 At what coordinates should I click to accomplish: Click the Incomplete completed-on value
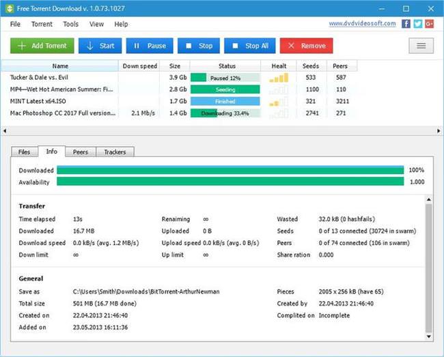point(334,315)
